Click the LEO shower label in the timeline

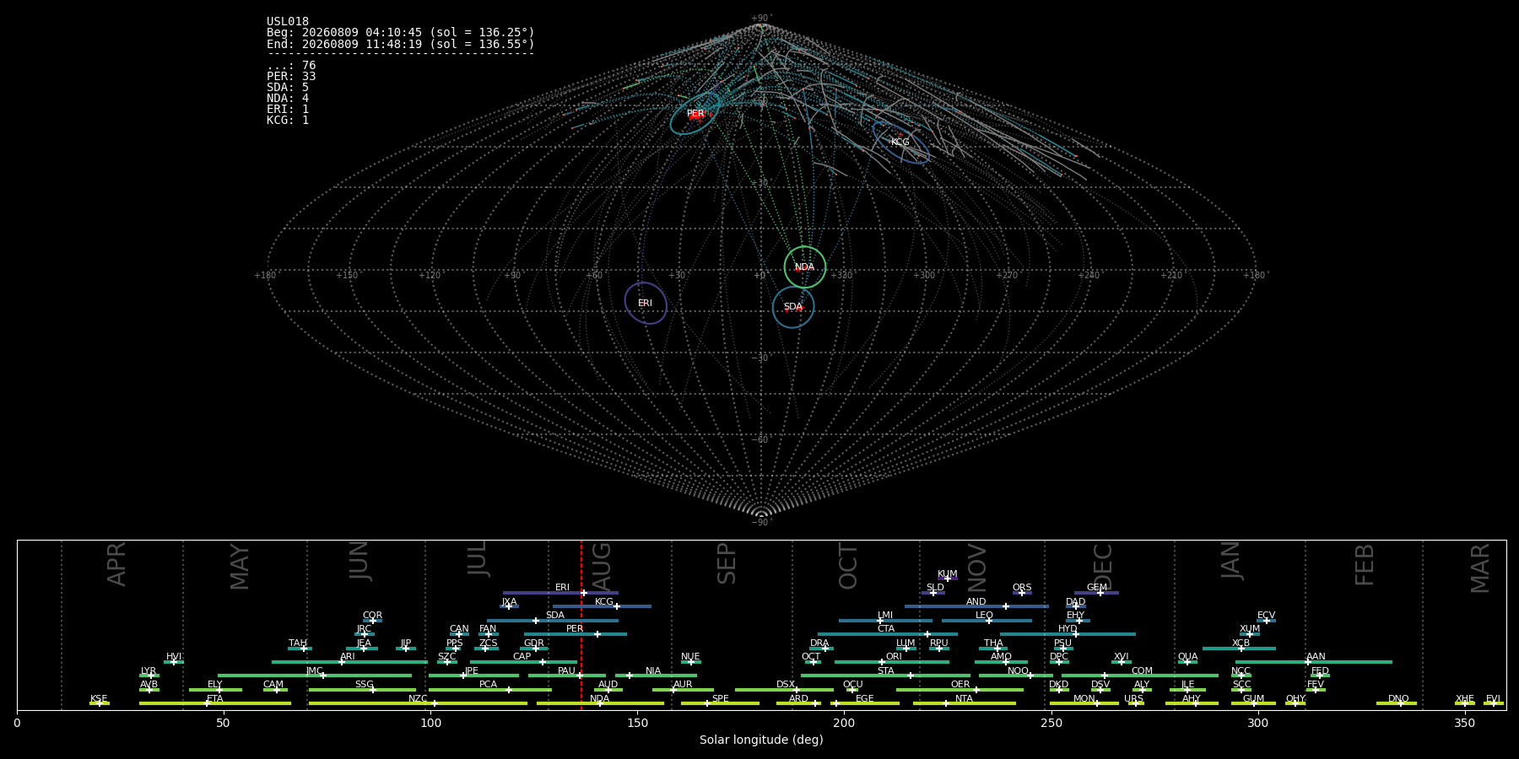click(984, 616)
